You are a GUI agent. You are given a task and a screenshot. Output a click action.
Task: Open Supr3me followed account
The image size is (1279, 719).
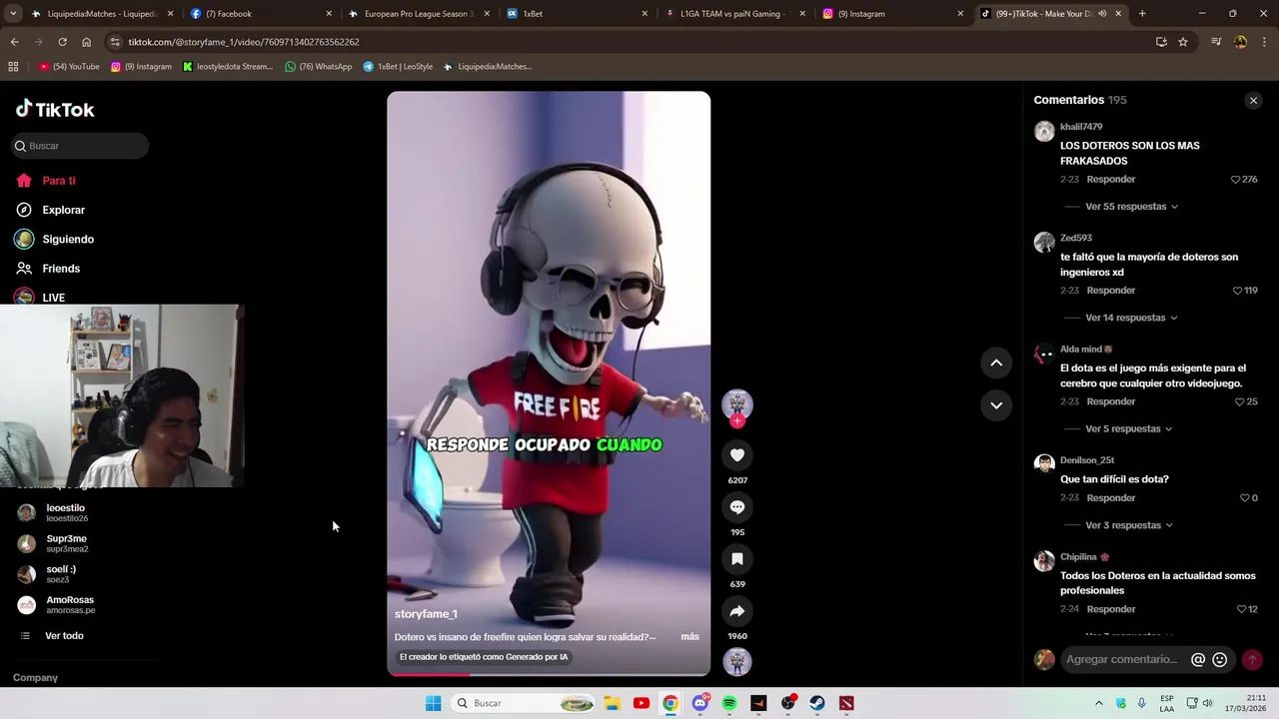point(66,544)
